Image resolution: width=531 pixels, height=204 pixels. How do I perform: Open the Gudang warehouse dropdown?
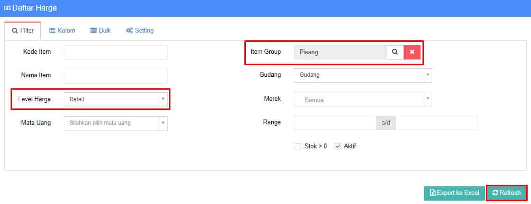pyautogui.click(x=362, y=75)
